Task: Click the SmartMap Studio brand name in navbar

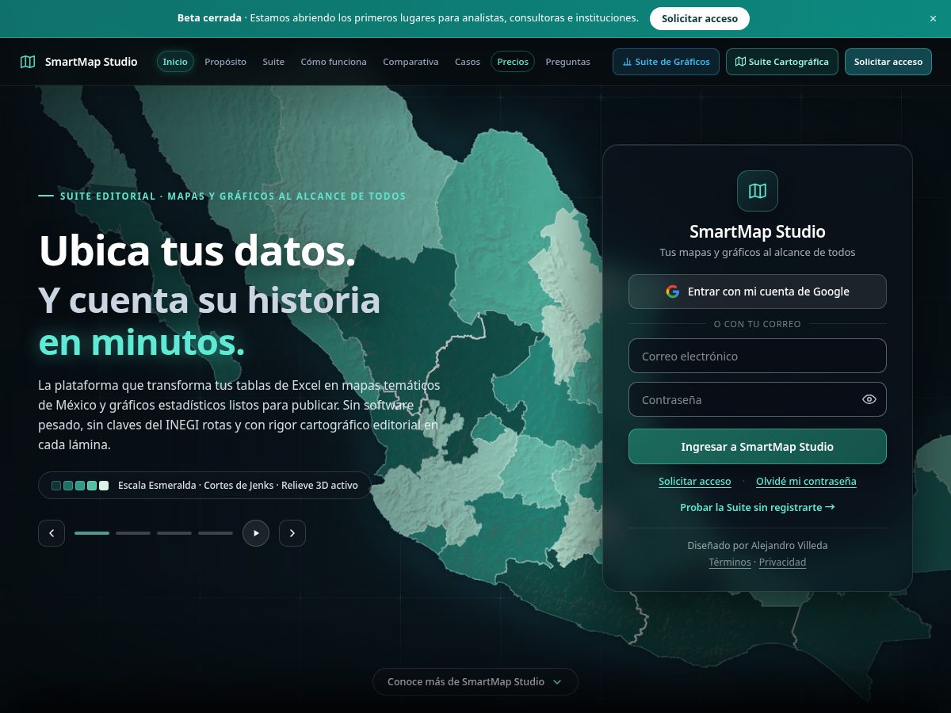Action: tap(91, 62)
